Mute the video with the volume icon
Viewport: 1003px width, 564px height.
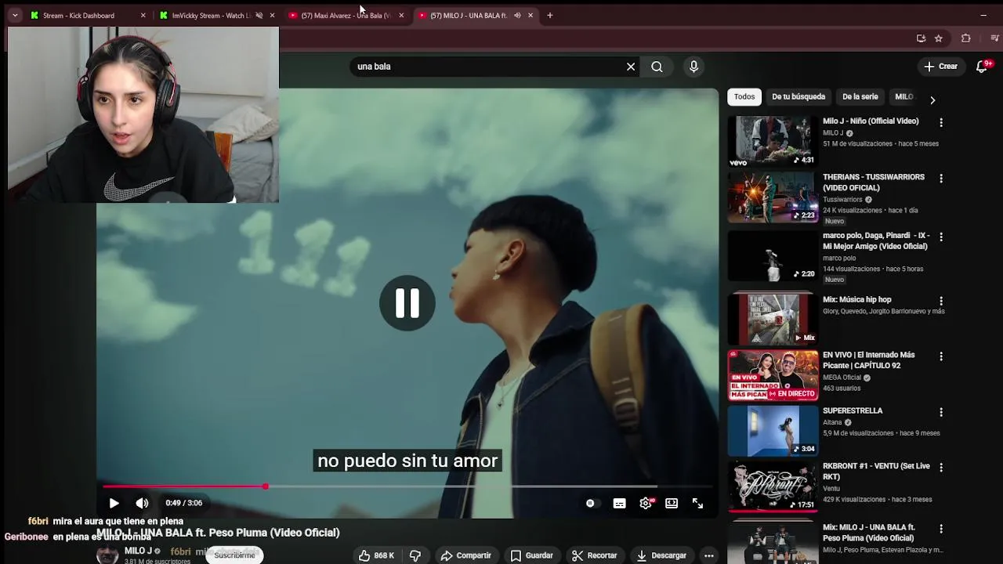tap(142, 503)
